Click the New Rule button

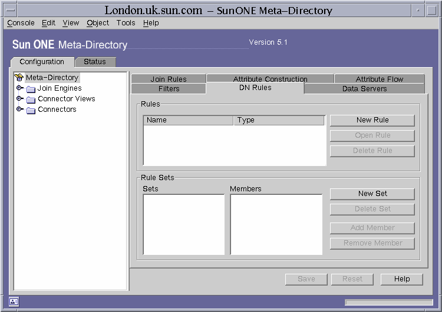click(x=372, y=120)
